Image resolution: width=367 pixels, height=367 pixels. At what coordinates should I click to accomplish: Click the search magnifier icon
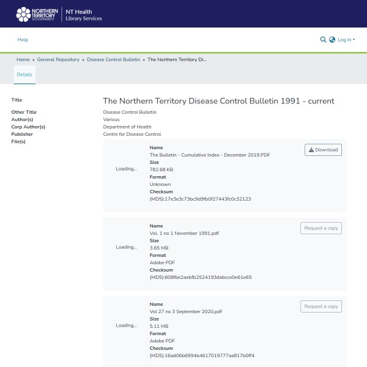point(323,40)
